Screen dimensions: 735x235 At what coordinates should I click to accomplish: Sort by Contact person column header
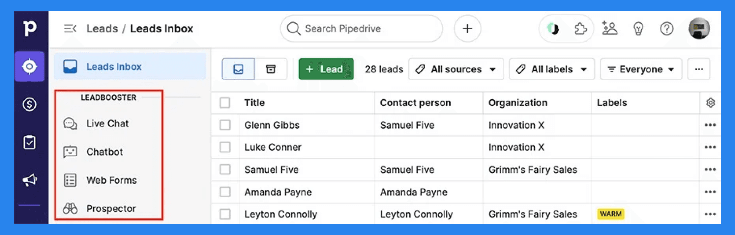415,103
